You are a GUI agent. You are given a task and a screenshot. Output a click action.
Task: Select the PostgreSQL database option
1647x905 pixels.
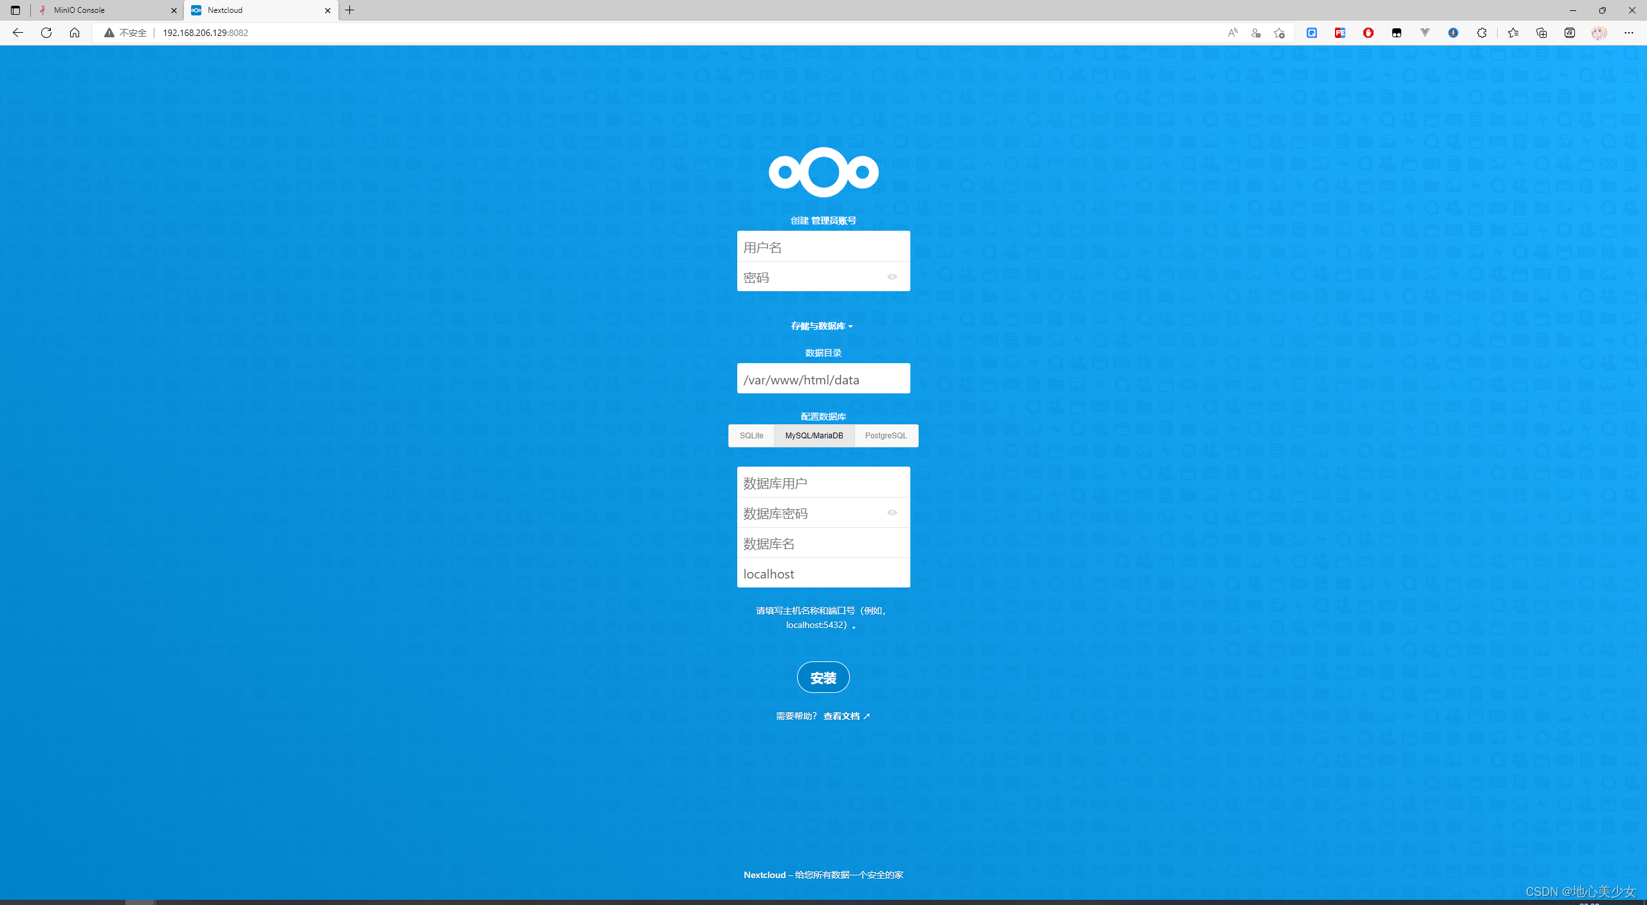pyautogui.click(x=885, y=436)
